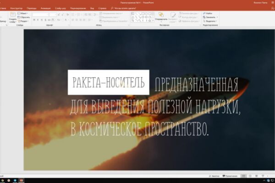Click the Сбросить slide button
The image size is (275, 183).
tap(24, 17)
